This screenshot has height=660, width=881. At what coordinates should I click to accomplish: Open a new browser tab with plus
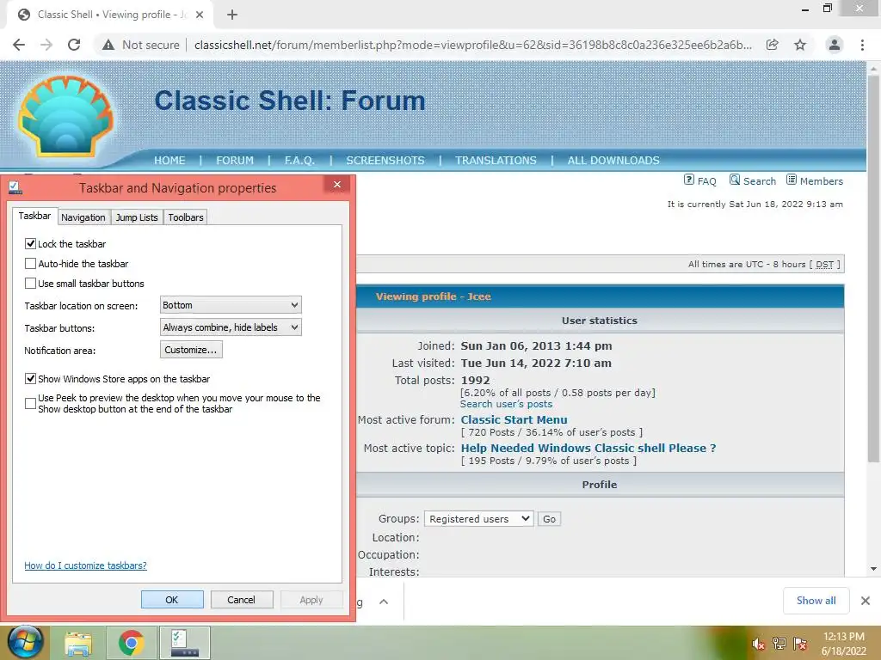(x=232, y=15)
